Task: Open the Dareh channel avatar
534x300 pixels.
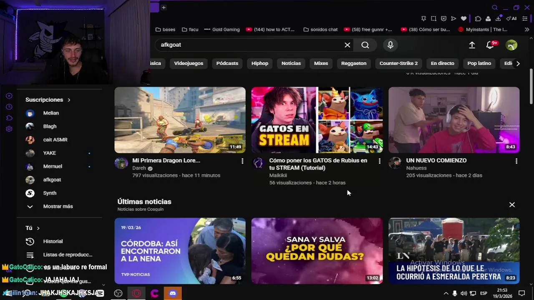Action: click(121, 163)
